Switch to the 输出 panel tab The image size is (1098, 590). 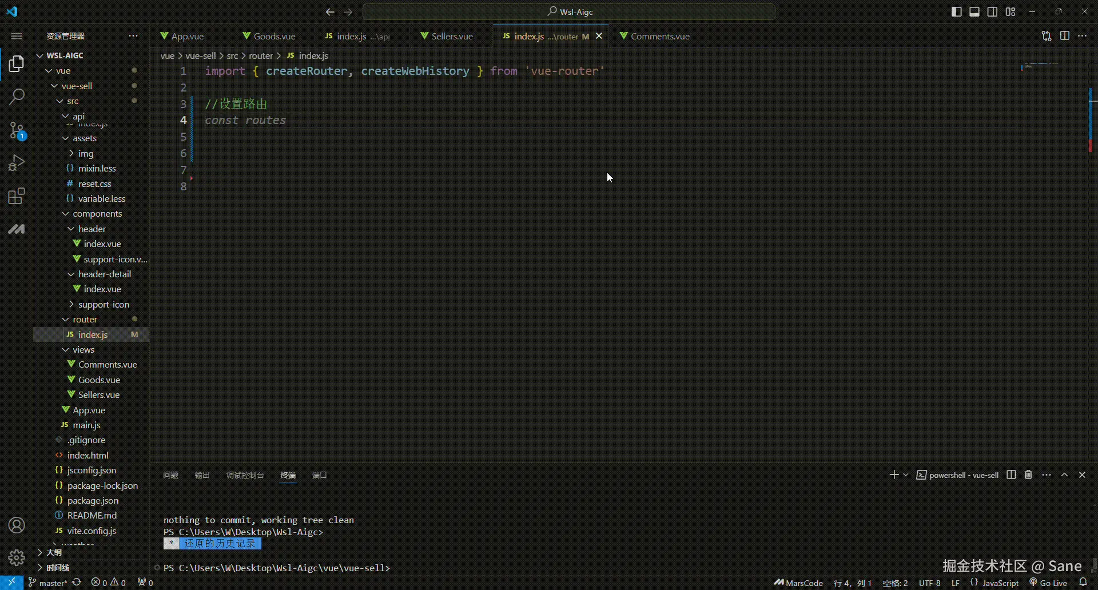tap(202, 475)
